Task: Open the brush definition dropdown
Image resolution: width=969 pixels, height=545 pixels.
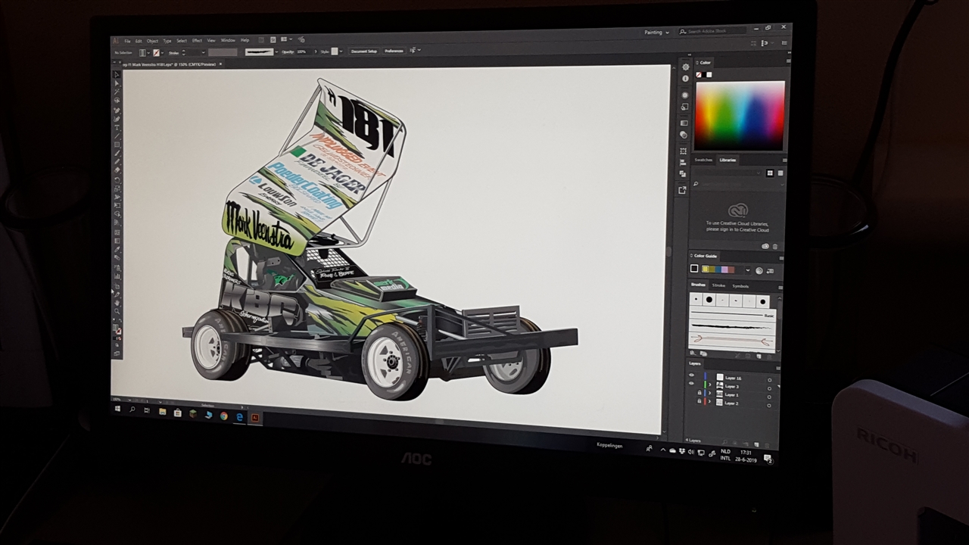Action: click(276, 52)
